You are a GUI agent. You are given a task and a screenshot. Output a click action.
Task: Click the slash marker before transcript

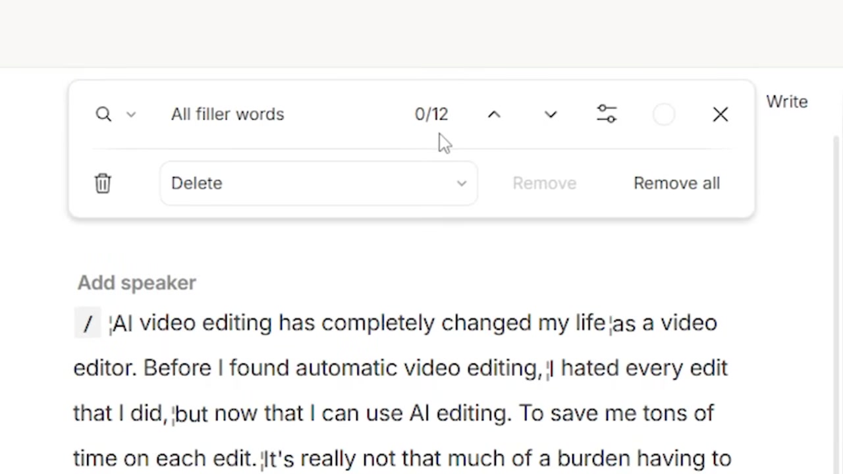(88, 323)
